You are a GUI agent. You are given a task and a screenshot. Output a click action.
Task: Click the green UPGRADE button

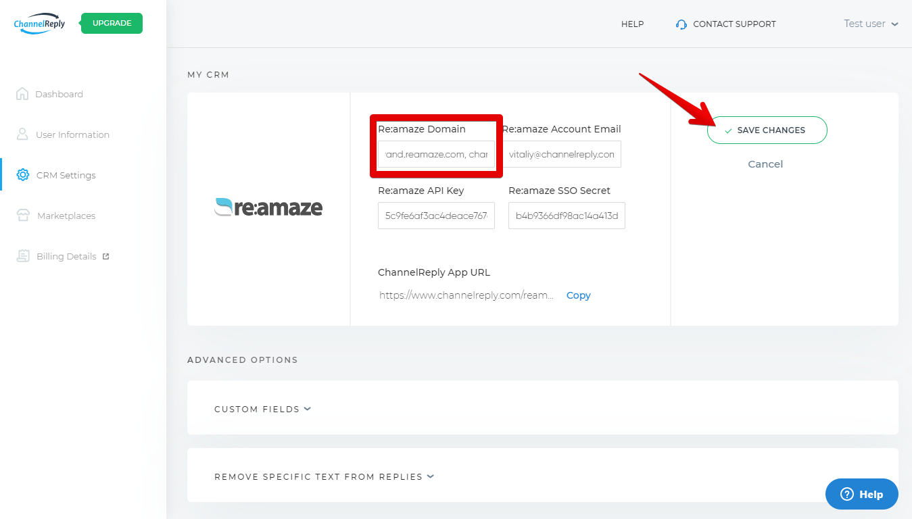click(112, 23)
